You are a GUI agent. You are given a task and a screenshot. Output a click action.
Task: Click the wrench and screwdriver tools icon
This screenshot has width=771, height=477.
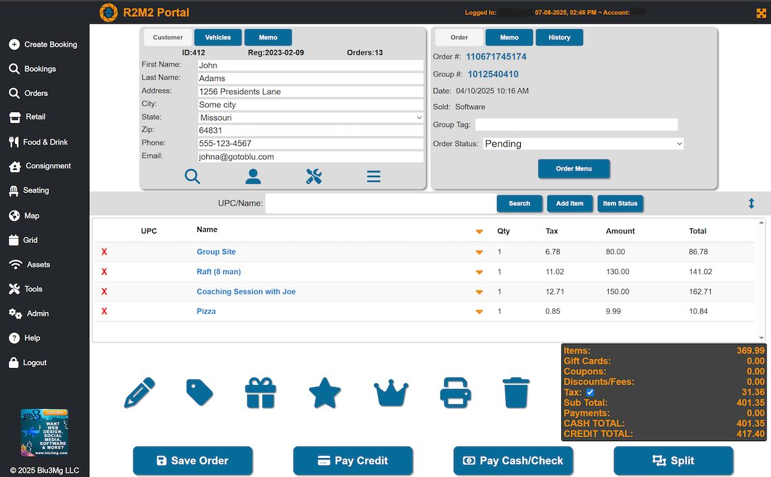314,177
